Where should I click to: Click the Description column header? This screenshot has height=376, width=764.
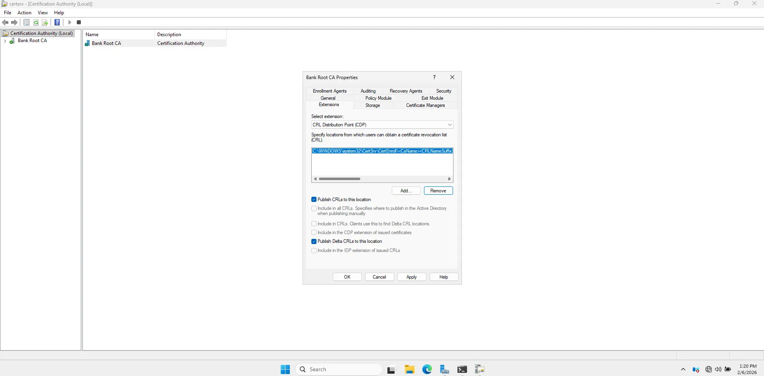tap(190, 35)
